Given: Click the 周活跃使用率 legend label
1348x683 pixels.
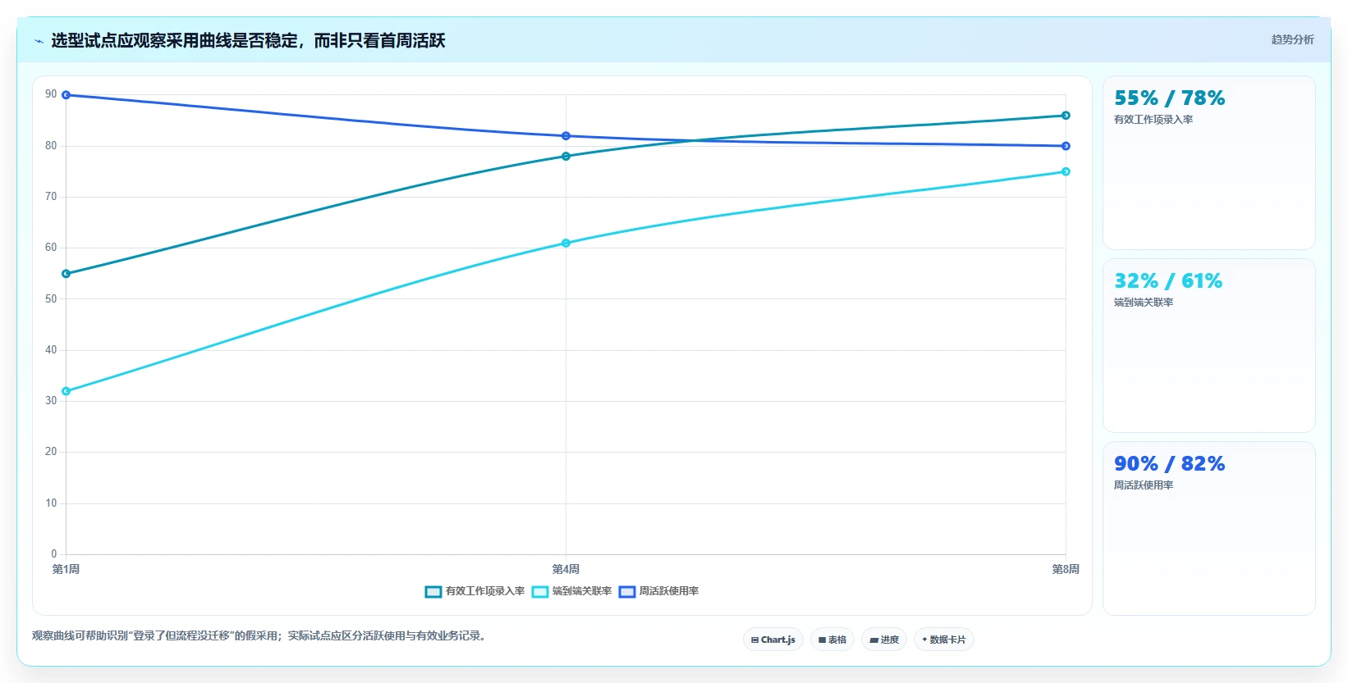Looking at the screenshot, I should (x=669, y=591).
